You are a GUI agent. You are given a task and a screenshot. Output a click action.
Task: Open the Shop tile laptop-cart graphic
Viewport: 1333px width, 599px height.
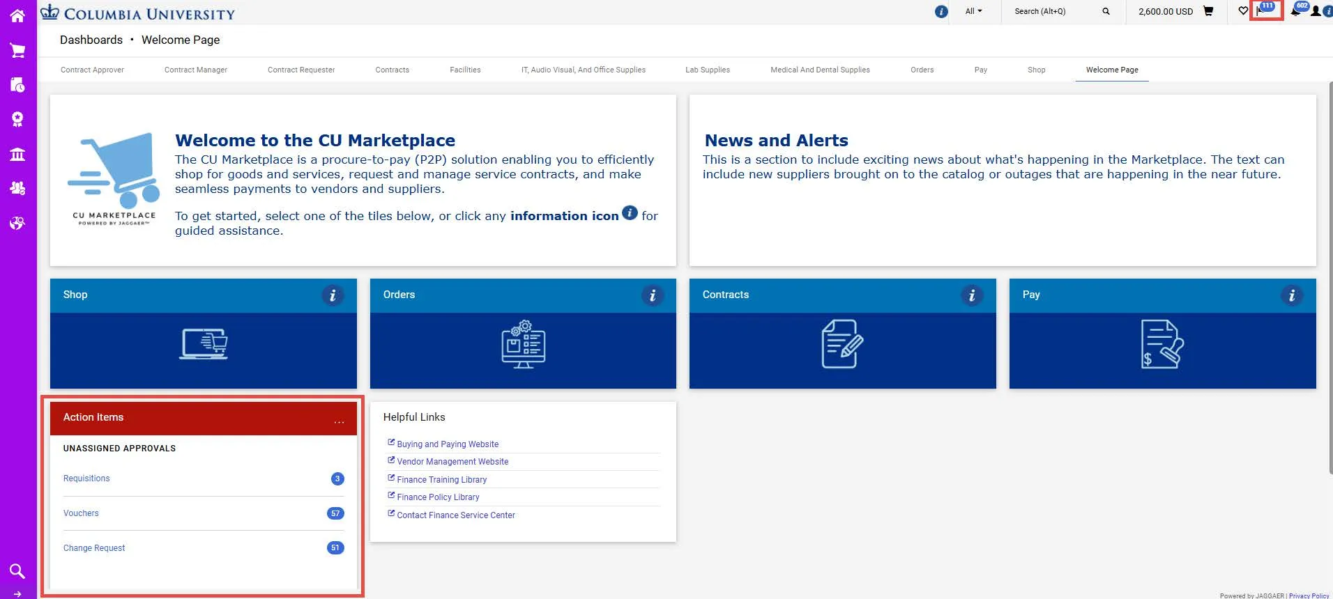204,344
